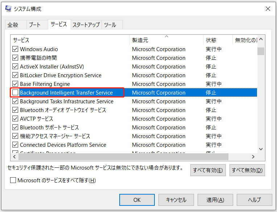Open help with ヘルプ button
The image size is (277, 212).
(x=255, y=200)
